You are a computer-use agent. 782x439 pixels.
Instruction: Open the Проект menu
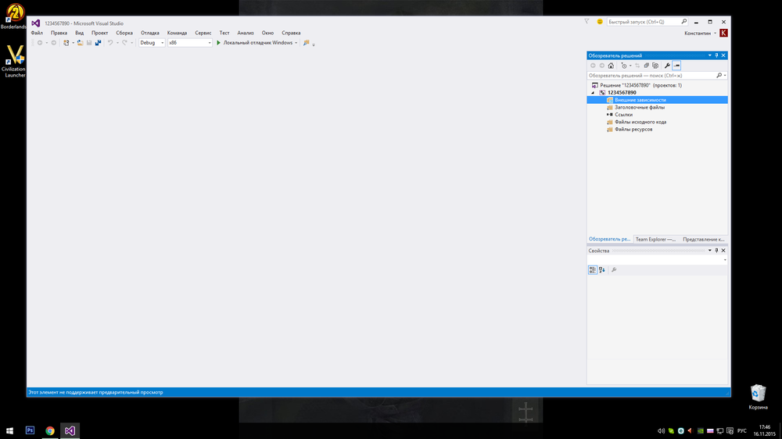coord(100,33)
